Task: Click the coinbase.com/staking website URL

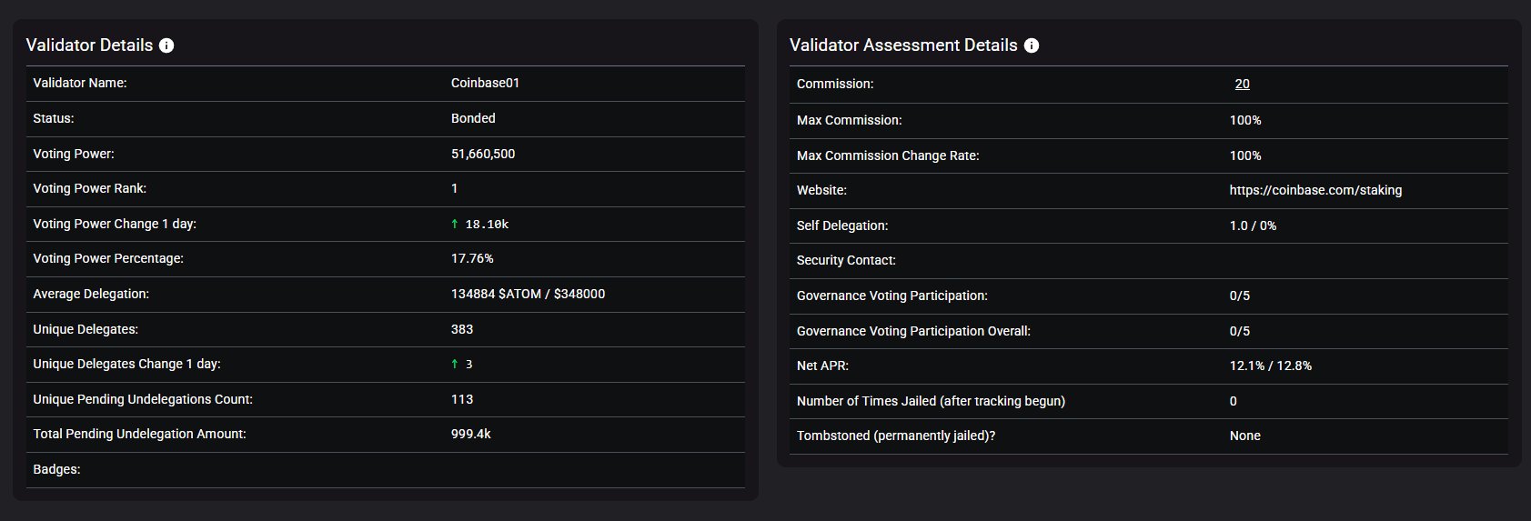Action: (x=1315, y=190)
